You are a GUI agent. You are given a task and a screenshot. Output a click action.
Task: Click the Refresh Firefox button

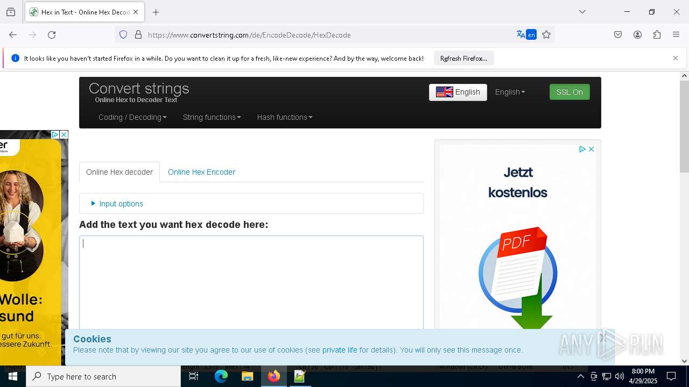[x=463, y=58]
